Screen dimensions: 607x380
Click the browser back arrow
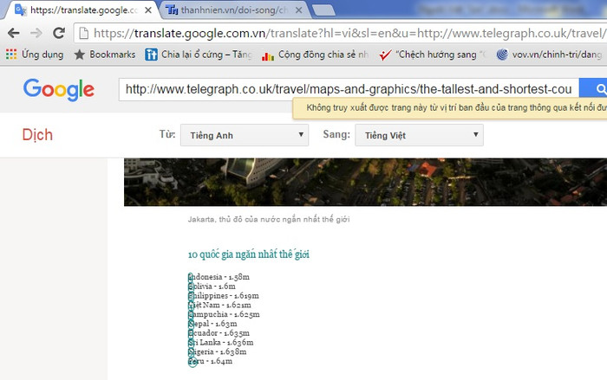pos(13,33)
